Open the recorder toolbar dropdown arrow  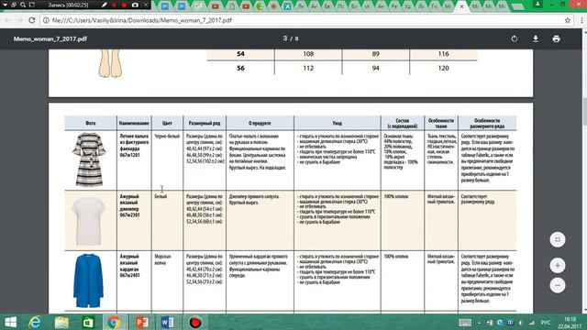[5, 5]
